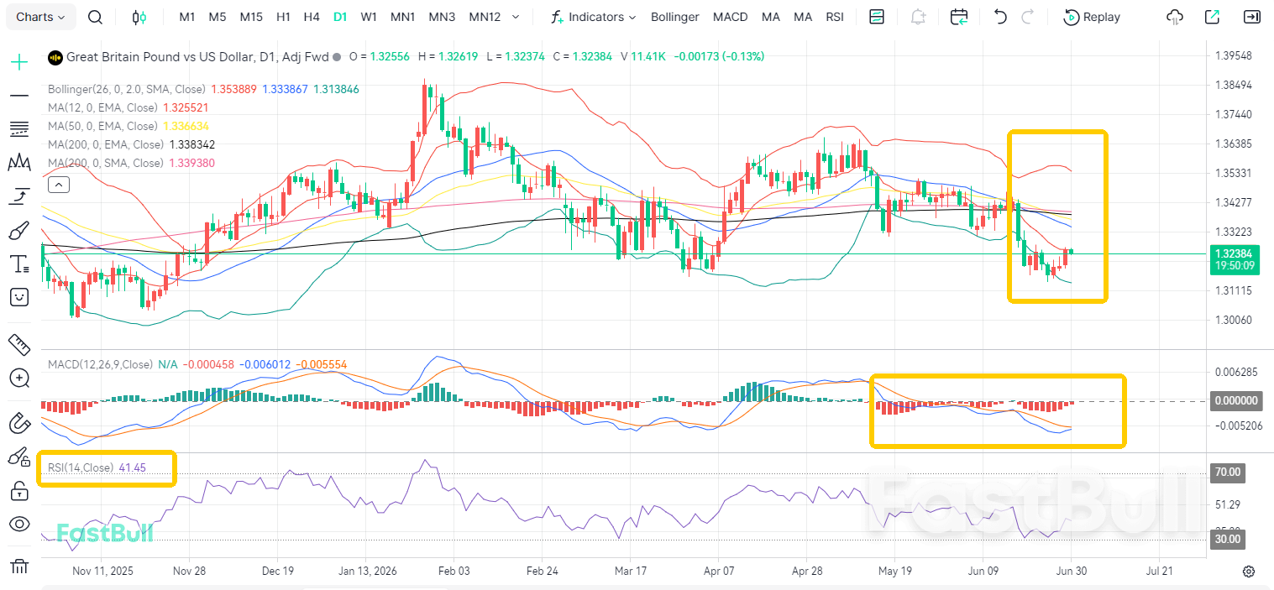Change the candlestick chart type
This screenshot has width=1274, height=590.
tap(139, 17)
